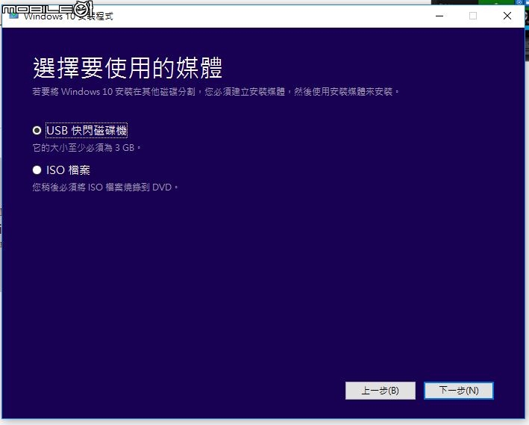Click the text 您稍後必須將 ISO 檔案燒錄到 DVD
This screenshot has height=425, width=529.
(105, 187)
